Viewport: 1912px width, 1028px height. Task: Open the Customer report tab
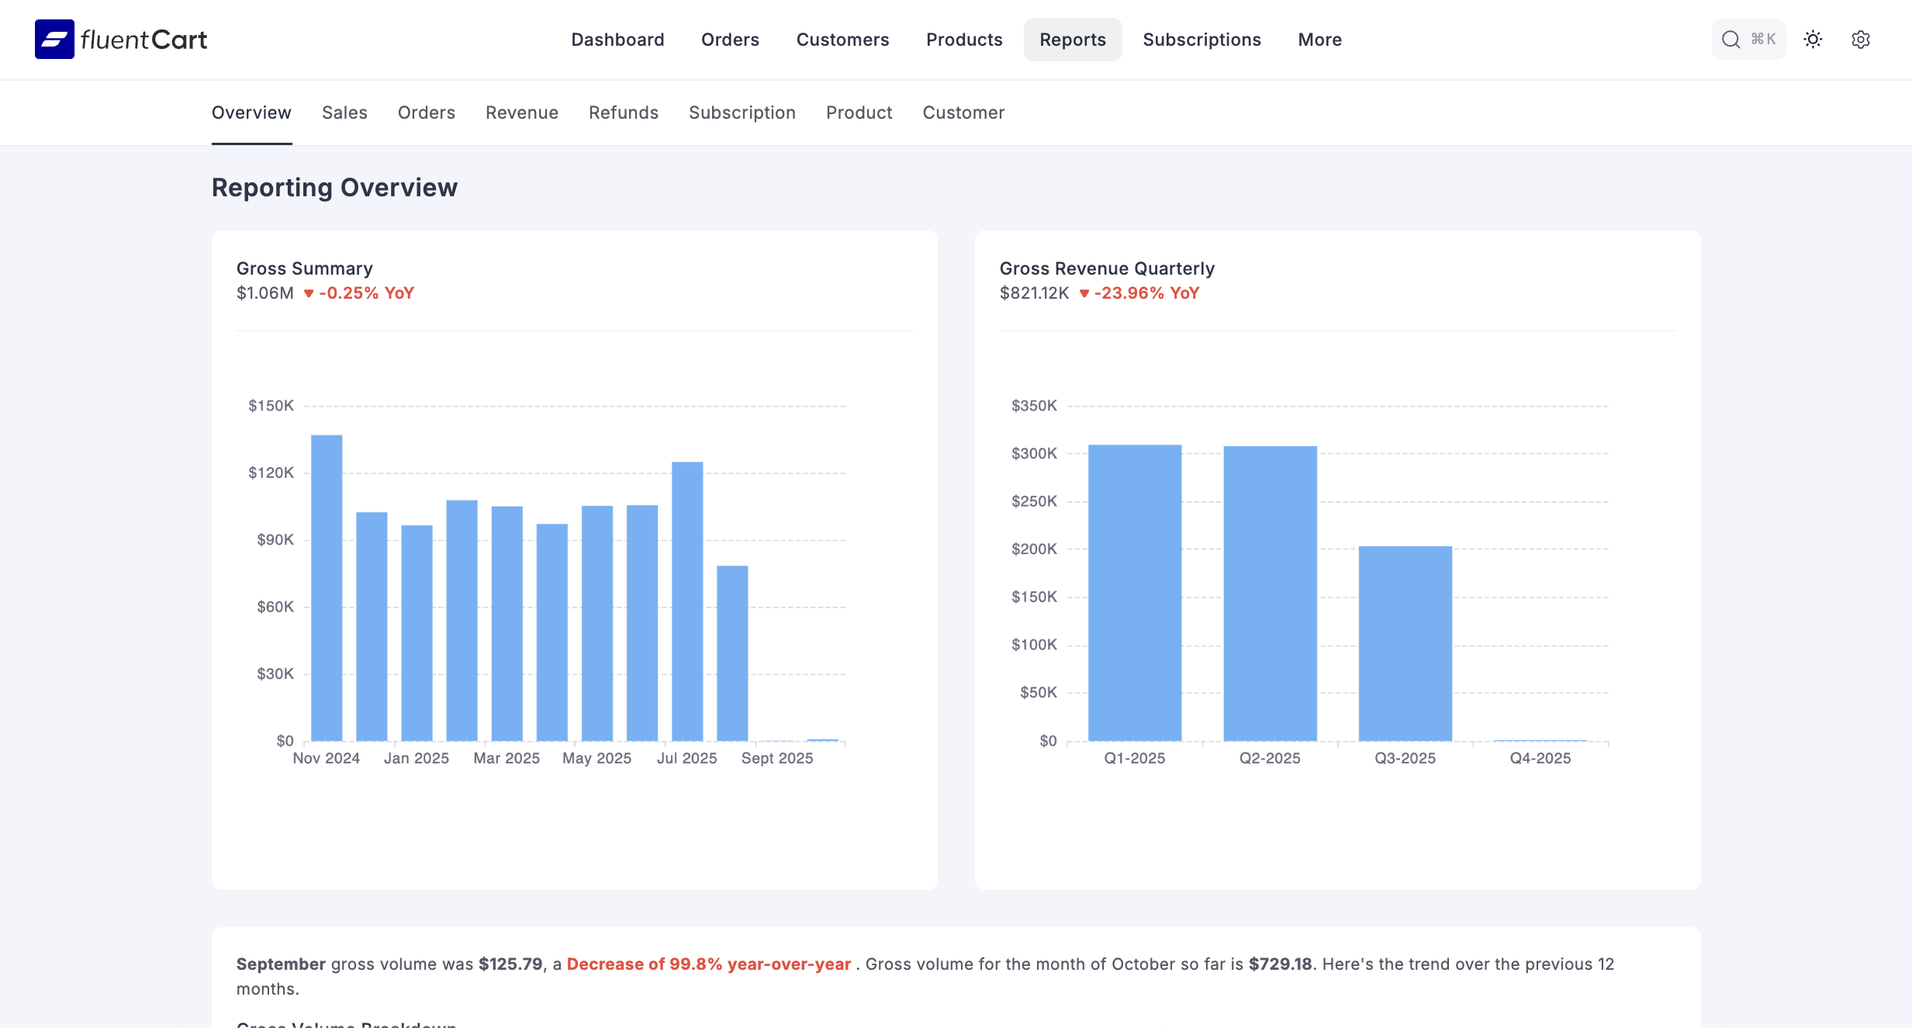(x=963, y=112)
